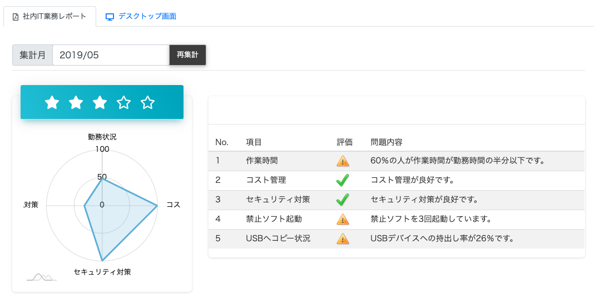Click the コス radar axis label
This screenshot has height=303, width=595.
pos(173,205)
